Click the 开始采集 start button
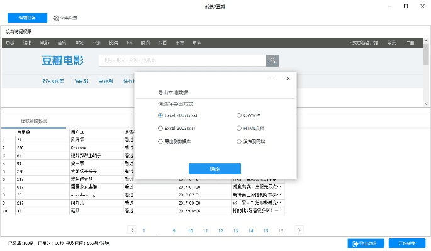Viewport: 431px width, 251px height. coord(407,243)
